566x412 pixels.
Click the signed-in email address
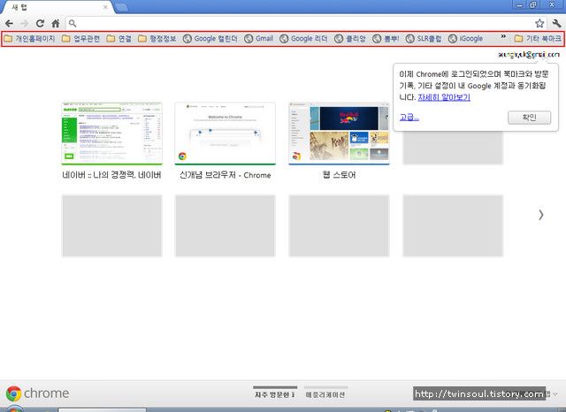tap(529, 55)
